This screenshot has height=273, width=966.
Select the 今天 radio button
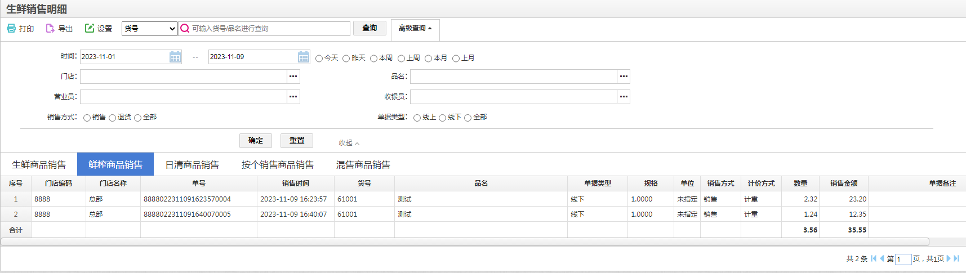pos(319,59)
